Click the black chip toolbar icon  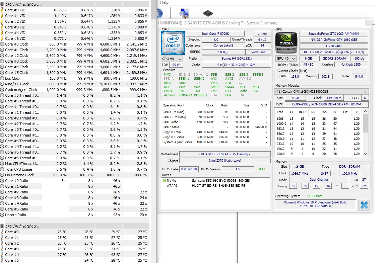tap(208, 13)
